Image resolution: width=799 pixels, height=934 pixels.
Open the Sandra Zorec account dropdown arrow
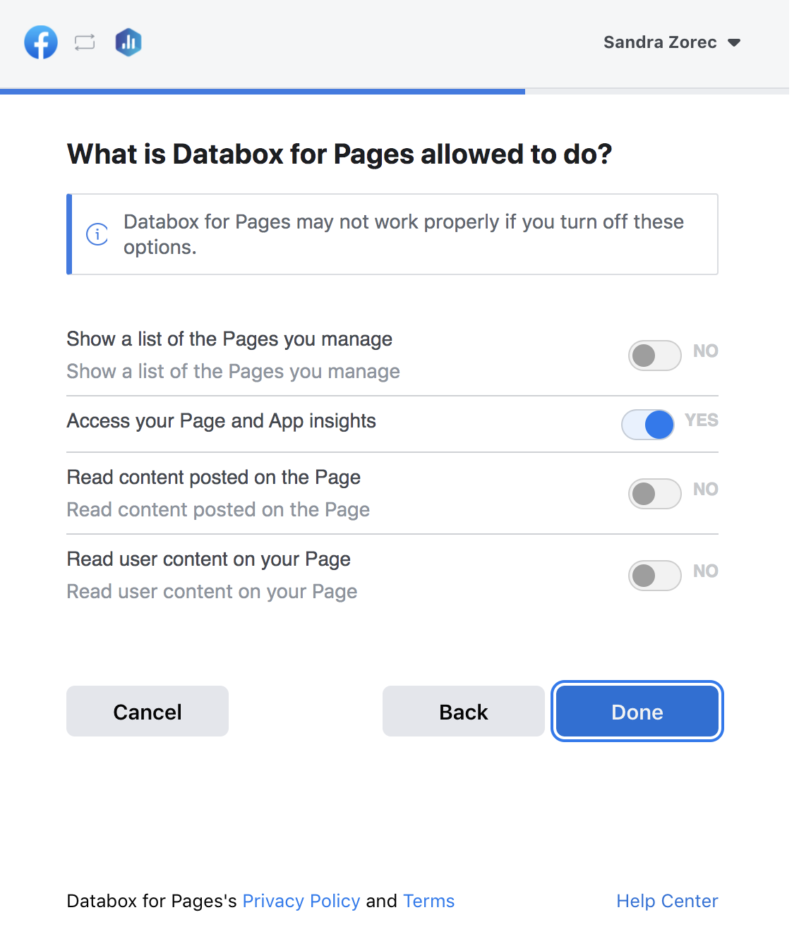734,43
